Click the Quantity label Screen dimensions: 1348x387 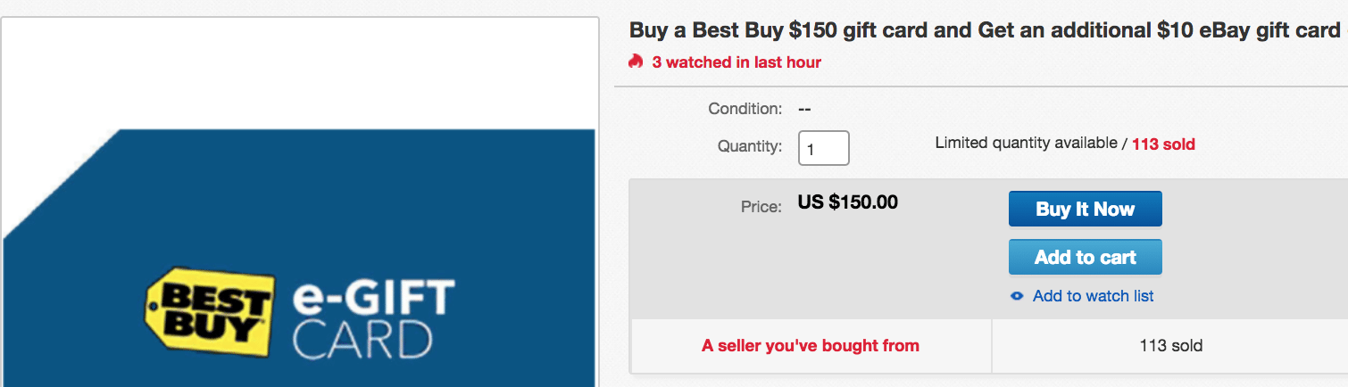coord(750,146)
